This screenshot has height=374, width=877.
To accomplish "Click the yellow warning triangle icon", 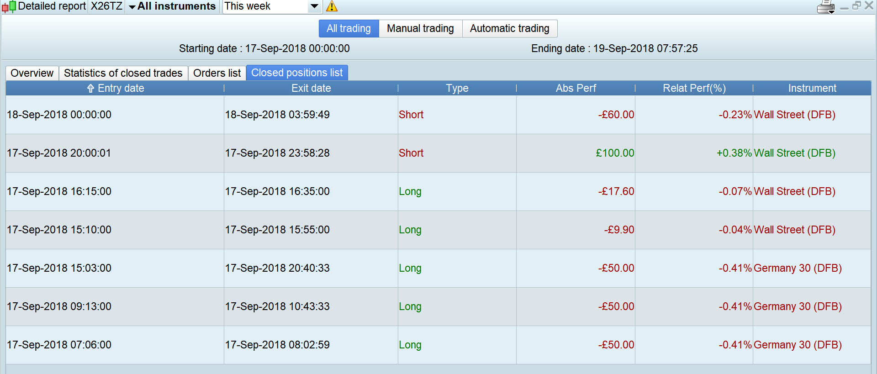I will point(332,6).
